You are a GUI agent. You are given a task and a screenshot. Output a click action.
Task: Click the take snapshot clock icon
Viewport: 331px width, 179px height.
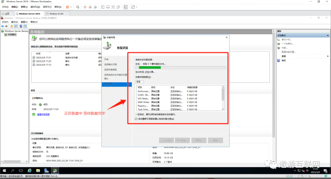(x=85, y=7)
